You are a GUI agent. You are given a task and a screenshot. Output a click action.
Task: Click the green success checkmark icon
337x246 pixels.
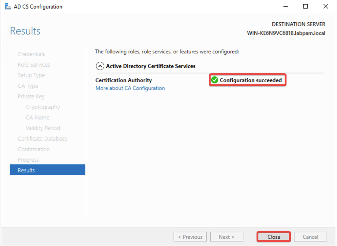[x=215, y=80]
